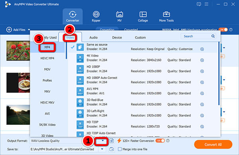The image size is (239, 155).
Task: Toggle 120x Faster Conversion switch
Action: coord(160,141)
